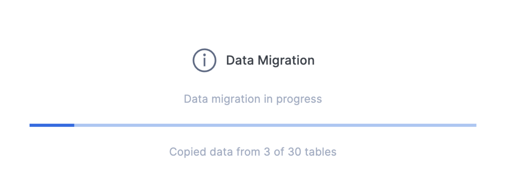The height and width of the screenshot is (189, 517).
Task: Click the word "tables" in bottom text
Action: pos(321,152)
